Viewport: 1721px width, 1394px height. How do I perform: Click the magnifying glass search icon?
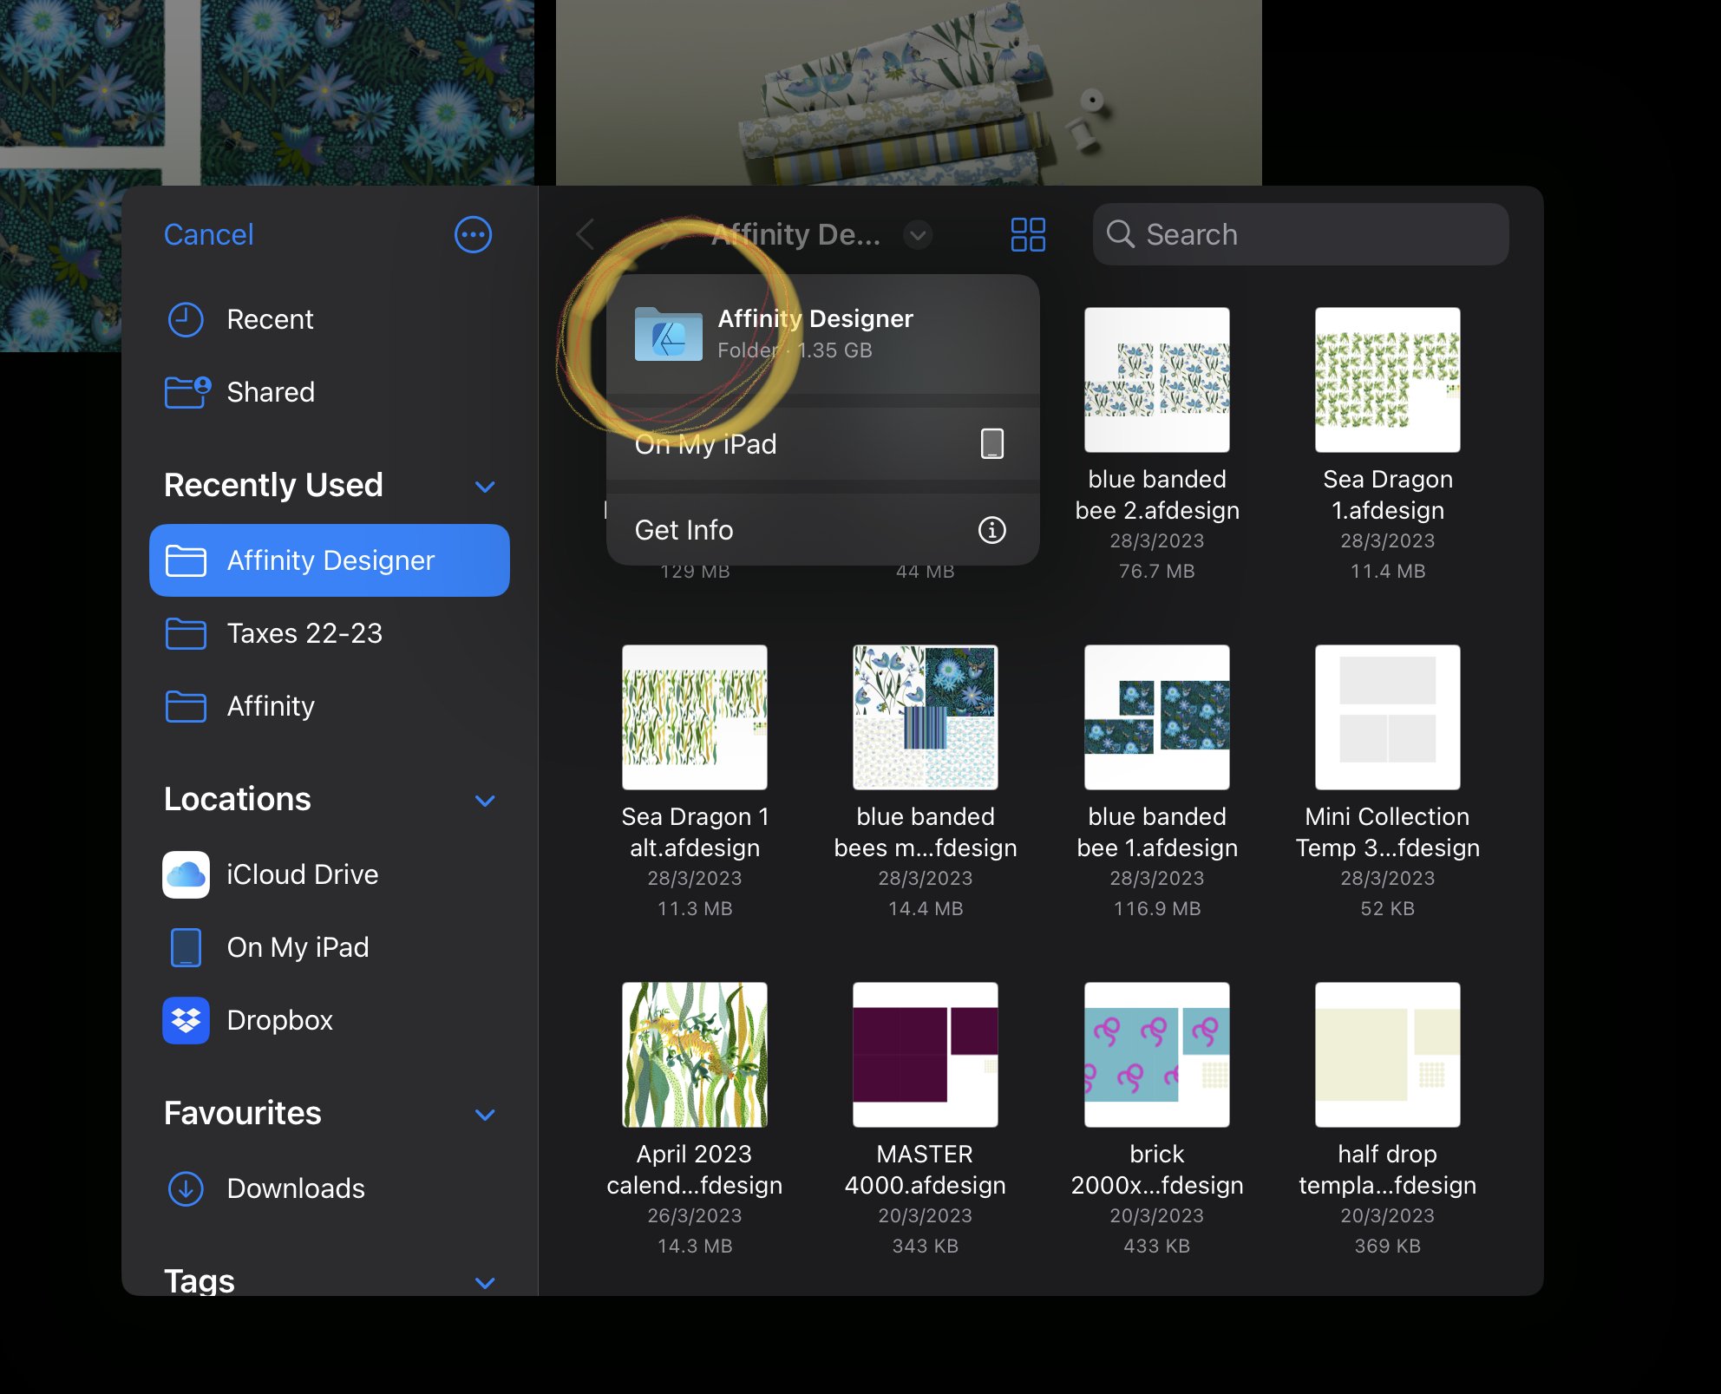pos(1121,233)
